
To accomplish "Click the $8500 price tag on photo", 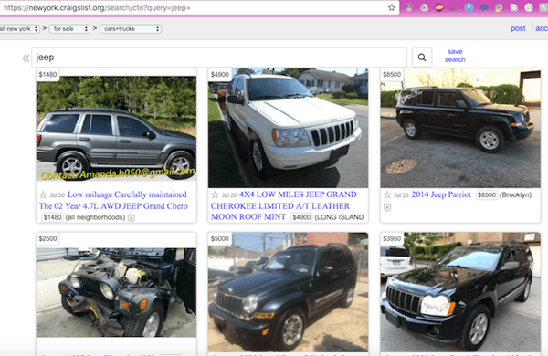I will [392, 75].
